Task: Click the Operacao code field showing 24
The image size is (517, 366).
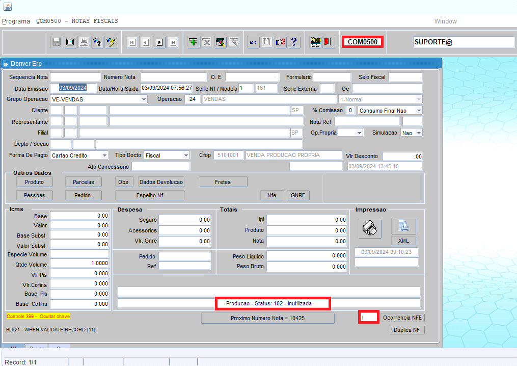Action: point(193,99)
